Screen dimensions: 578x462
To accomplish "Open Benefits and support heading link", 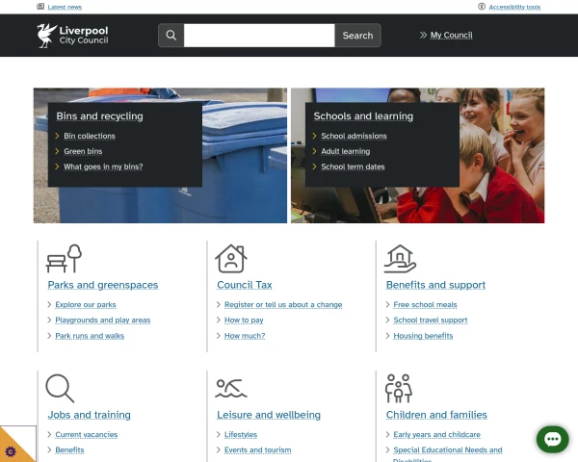I will coord(435,285).
